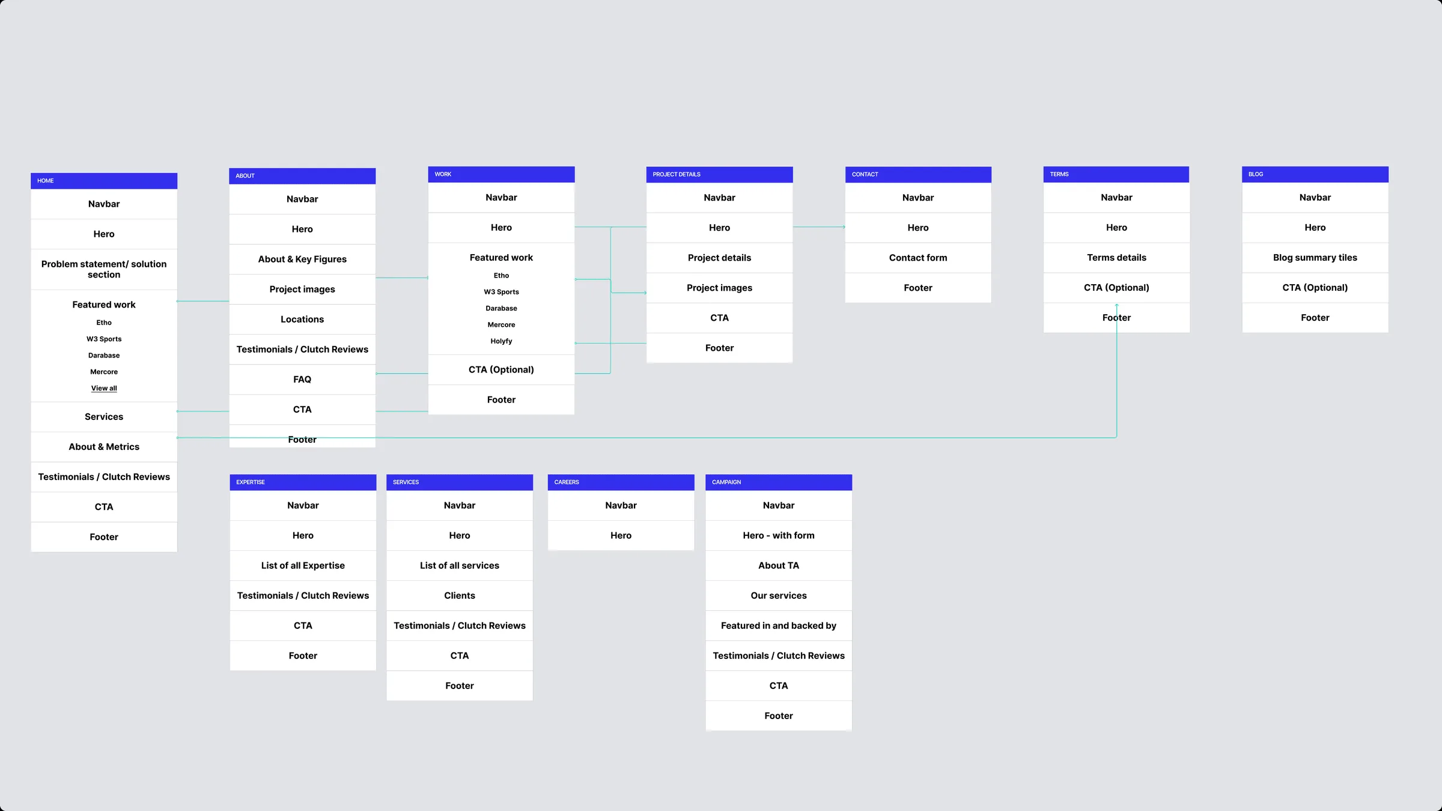Select the Locations block in About
Image resolution: width=1442 pixels, height=811 pixels.
(302, 320)
